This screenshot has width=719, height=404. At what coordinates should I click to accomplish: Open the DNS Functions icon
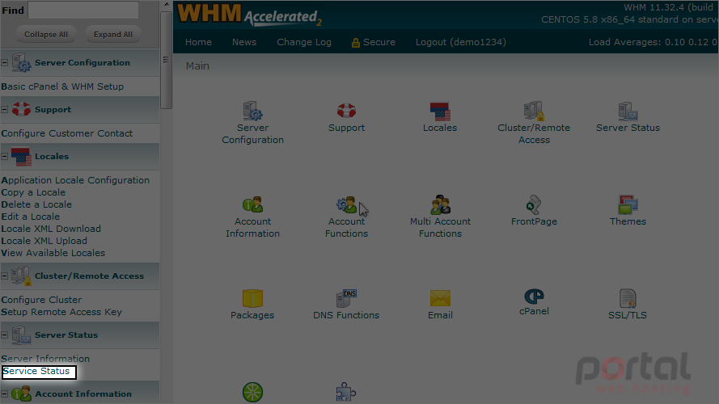click(346, 298)
